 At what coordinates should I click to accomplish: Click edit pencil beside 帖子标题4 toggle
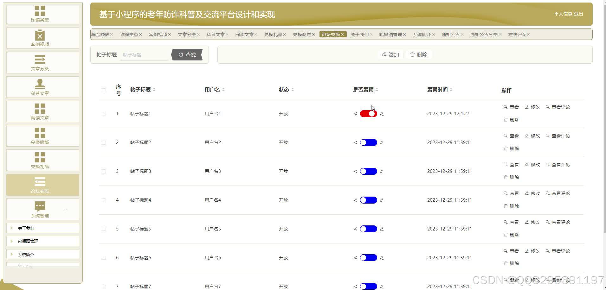[382, 200]
